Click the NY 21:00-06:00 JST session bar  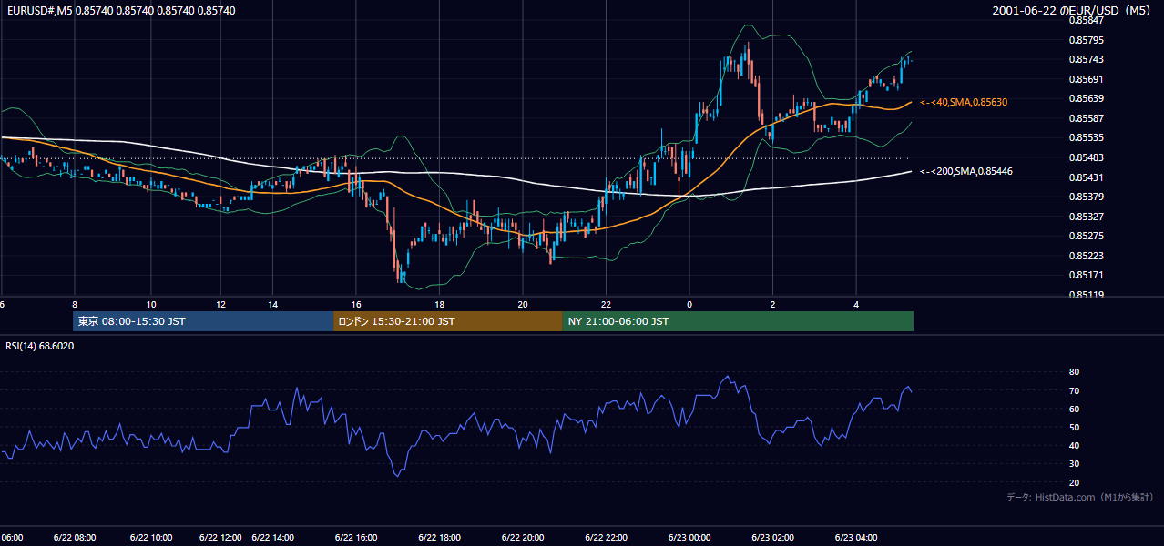pyautogui.click(x=738, y=321)
